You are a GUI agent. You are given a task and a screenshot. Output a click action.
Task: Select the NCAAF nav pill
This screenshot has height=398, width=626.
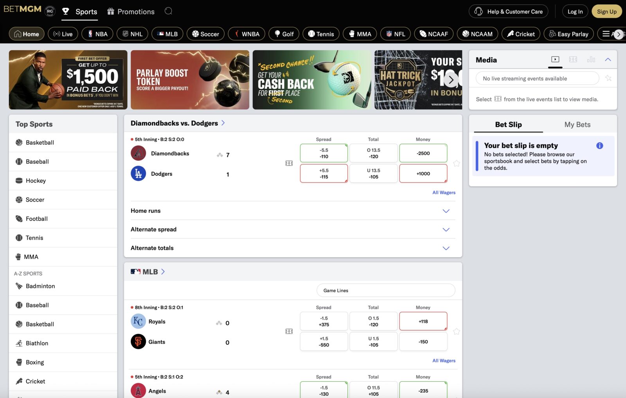click(x=434, y=34)
